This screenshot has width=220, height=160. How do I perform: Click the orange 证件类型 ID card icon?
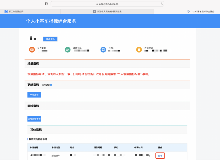(32, 49)
